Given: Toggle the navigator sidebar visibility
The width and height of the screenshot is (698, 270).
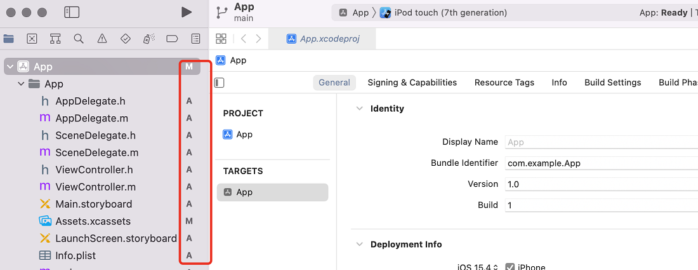Looking at the screenshot, I should pos(72,12).
